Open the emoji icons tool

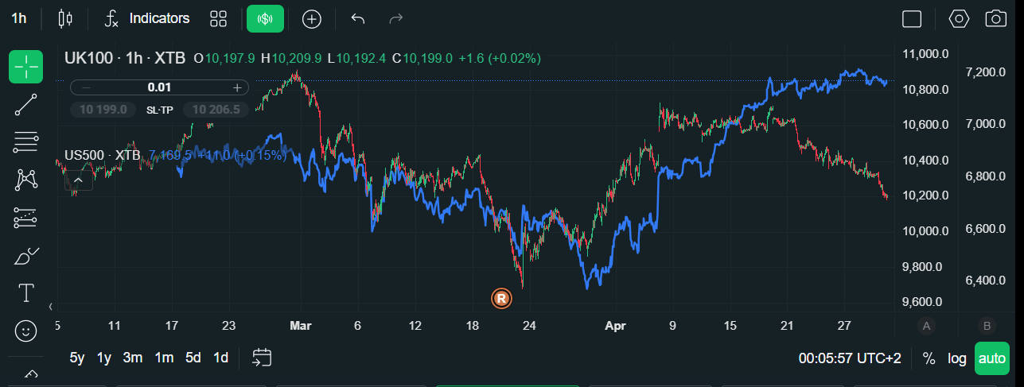coord(25,331)
